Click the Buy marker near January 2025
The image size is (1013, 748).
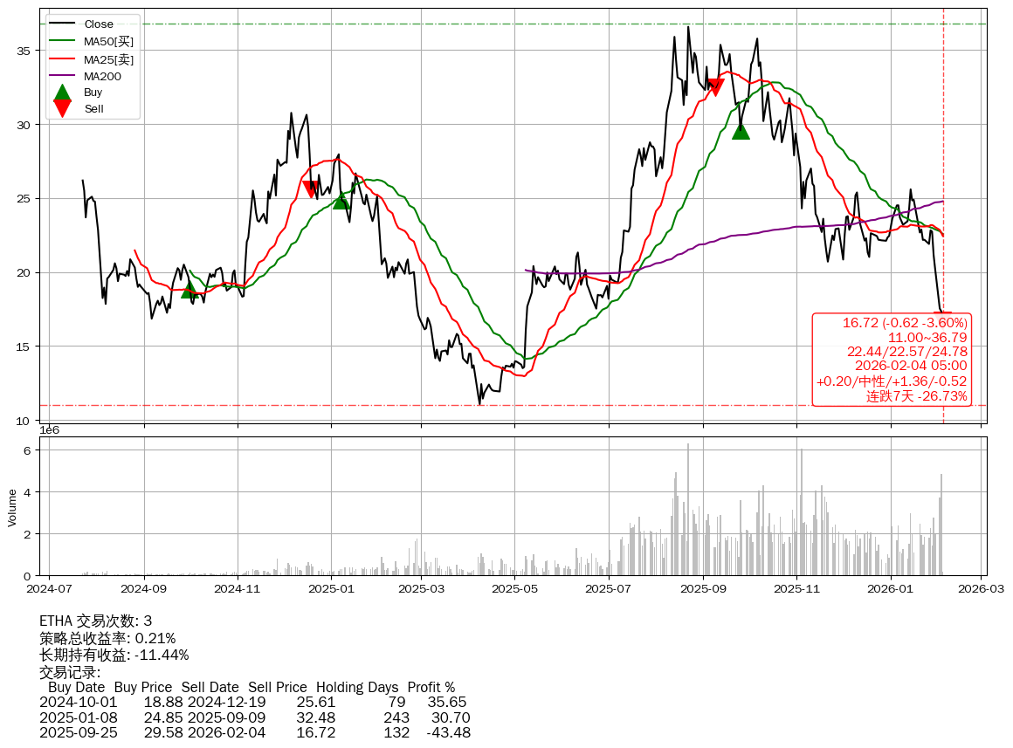point(341,201)
